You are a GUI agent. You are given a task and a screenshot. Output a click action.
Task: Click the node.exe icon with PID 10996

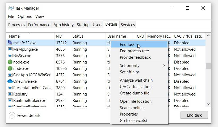click(x=10, y=68)
